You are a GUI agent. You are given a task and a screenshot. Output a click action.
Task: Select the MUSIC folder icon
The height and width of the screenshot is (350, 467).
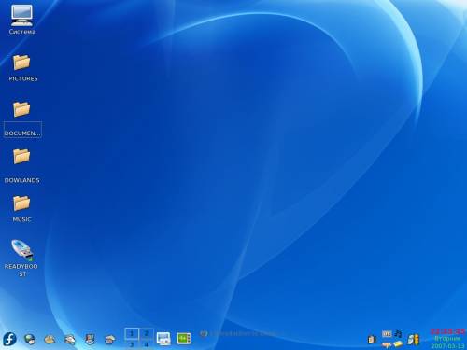click(x=21, y=208)
